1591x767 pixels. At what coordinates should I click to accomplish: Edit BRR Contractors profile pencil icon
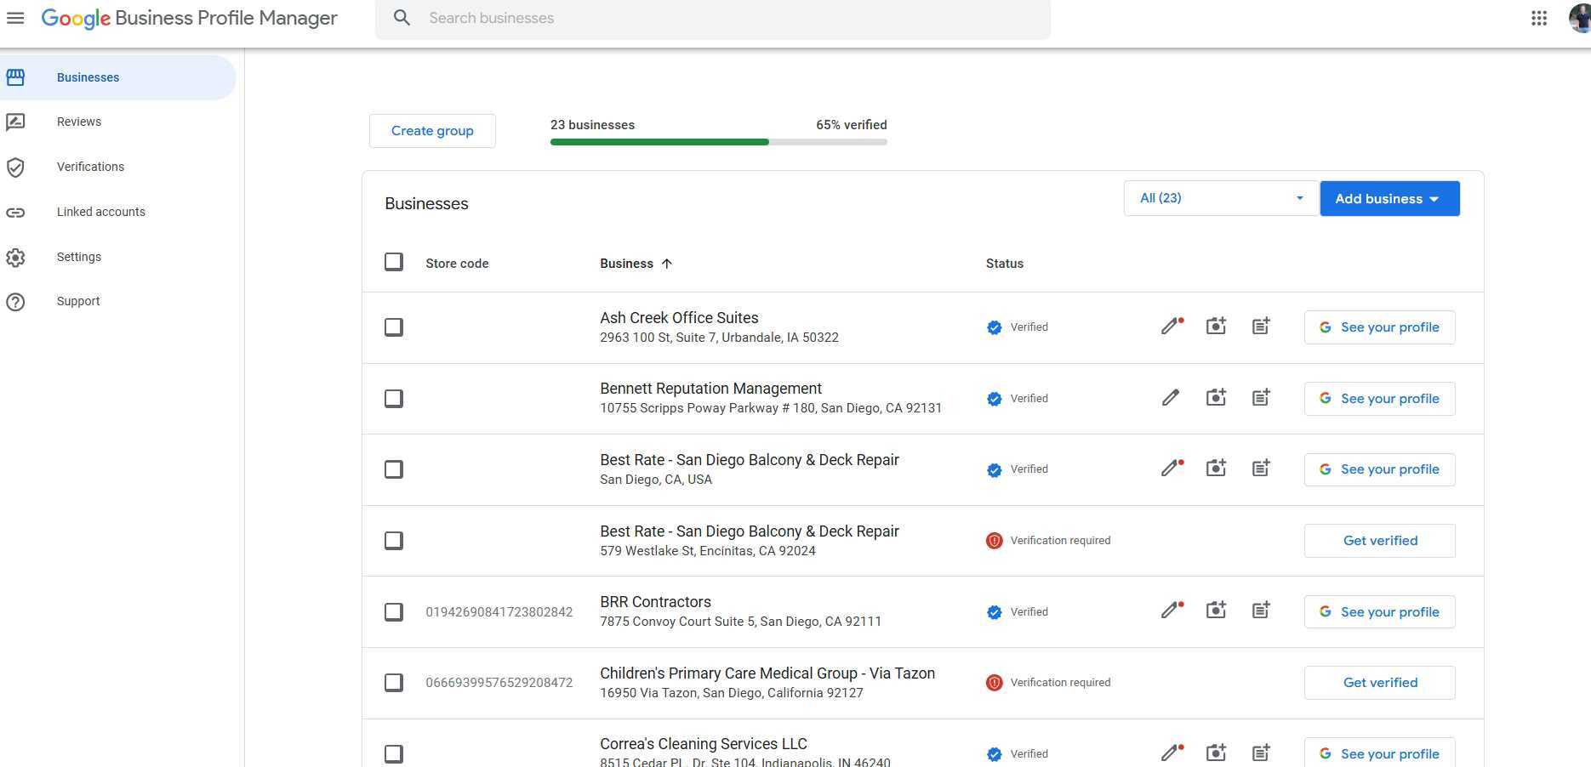tap(1172, 611)
